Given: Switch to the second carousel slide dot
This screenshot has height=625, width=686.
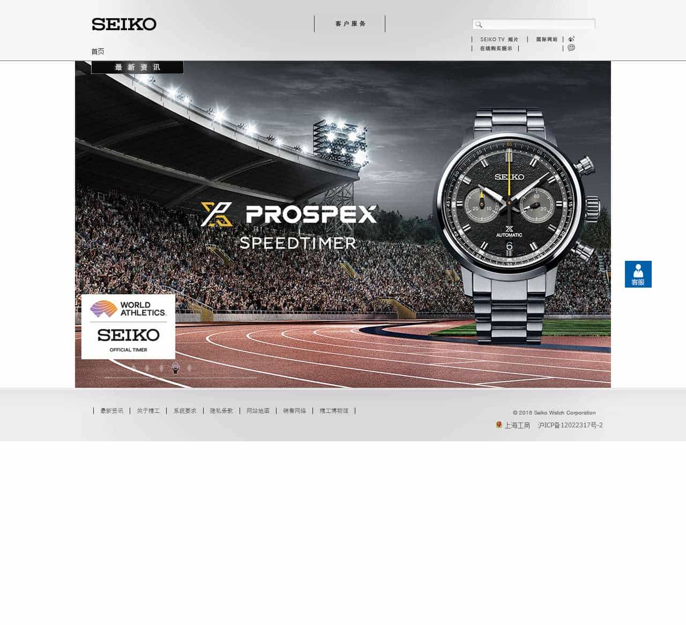Looking at the screenshot, I should (x=147, y=368).
